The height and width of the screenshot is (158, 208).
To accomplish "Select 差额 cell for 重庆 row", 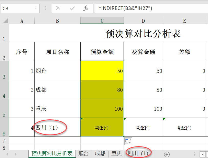I will (x=184, y=108).
